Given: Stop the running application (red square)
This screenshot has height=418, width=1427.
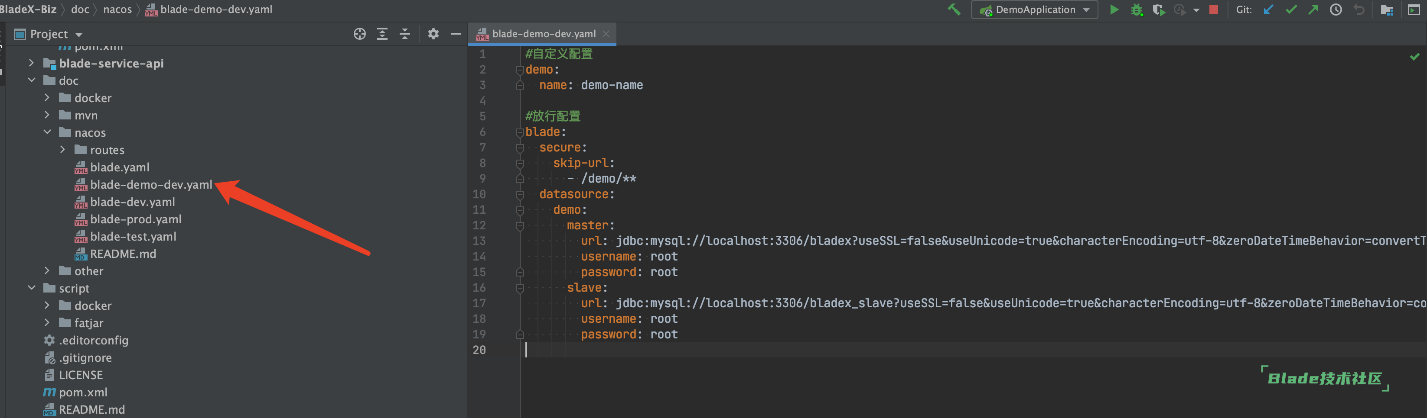Looking at the screenshot, I should tap(1213, 10).
